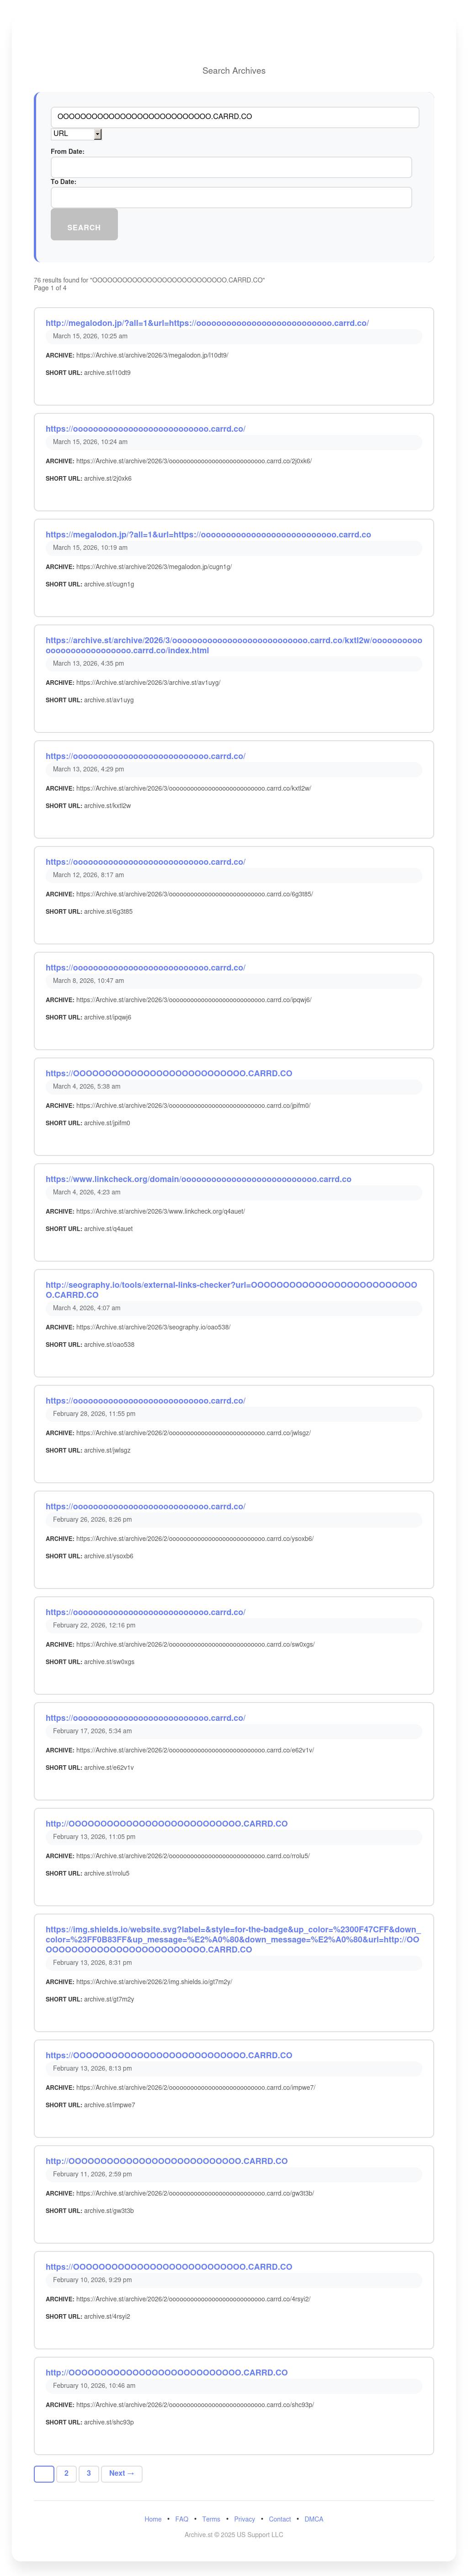Viewport: 468px width, 2576px height.
Task: Click the search query text field
Action: (x=234, y=117)
